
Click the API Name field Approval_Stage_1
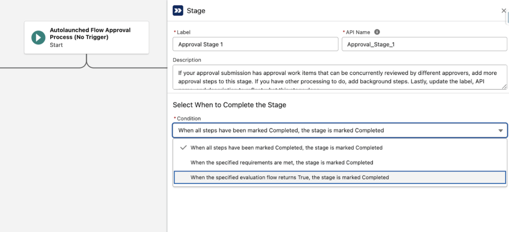point(424,44)
